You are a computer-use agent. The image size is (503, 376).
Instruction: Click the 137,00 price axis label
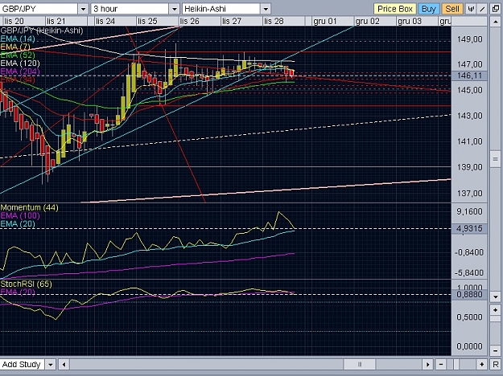pos(470,193)
